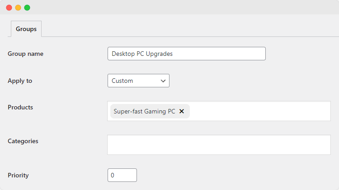Minimize the window with yellow button
Screen dimensions: 339x190
point(18,8)
